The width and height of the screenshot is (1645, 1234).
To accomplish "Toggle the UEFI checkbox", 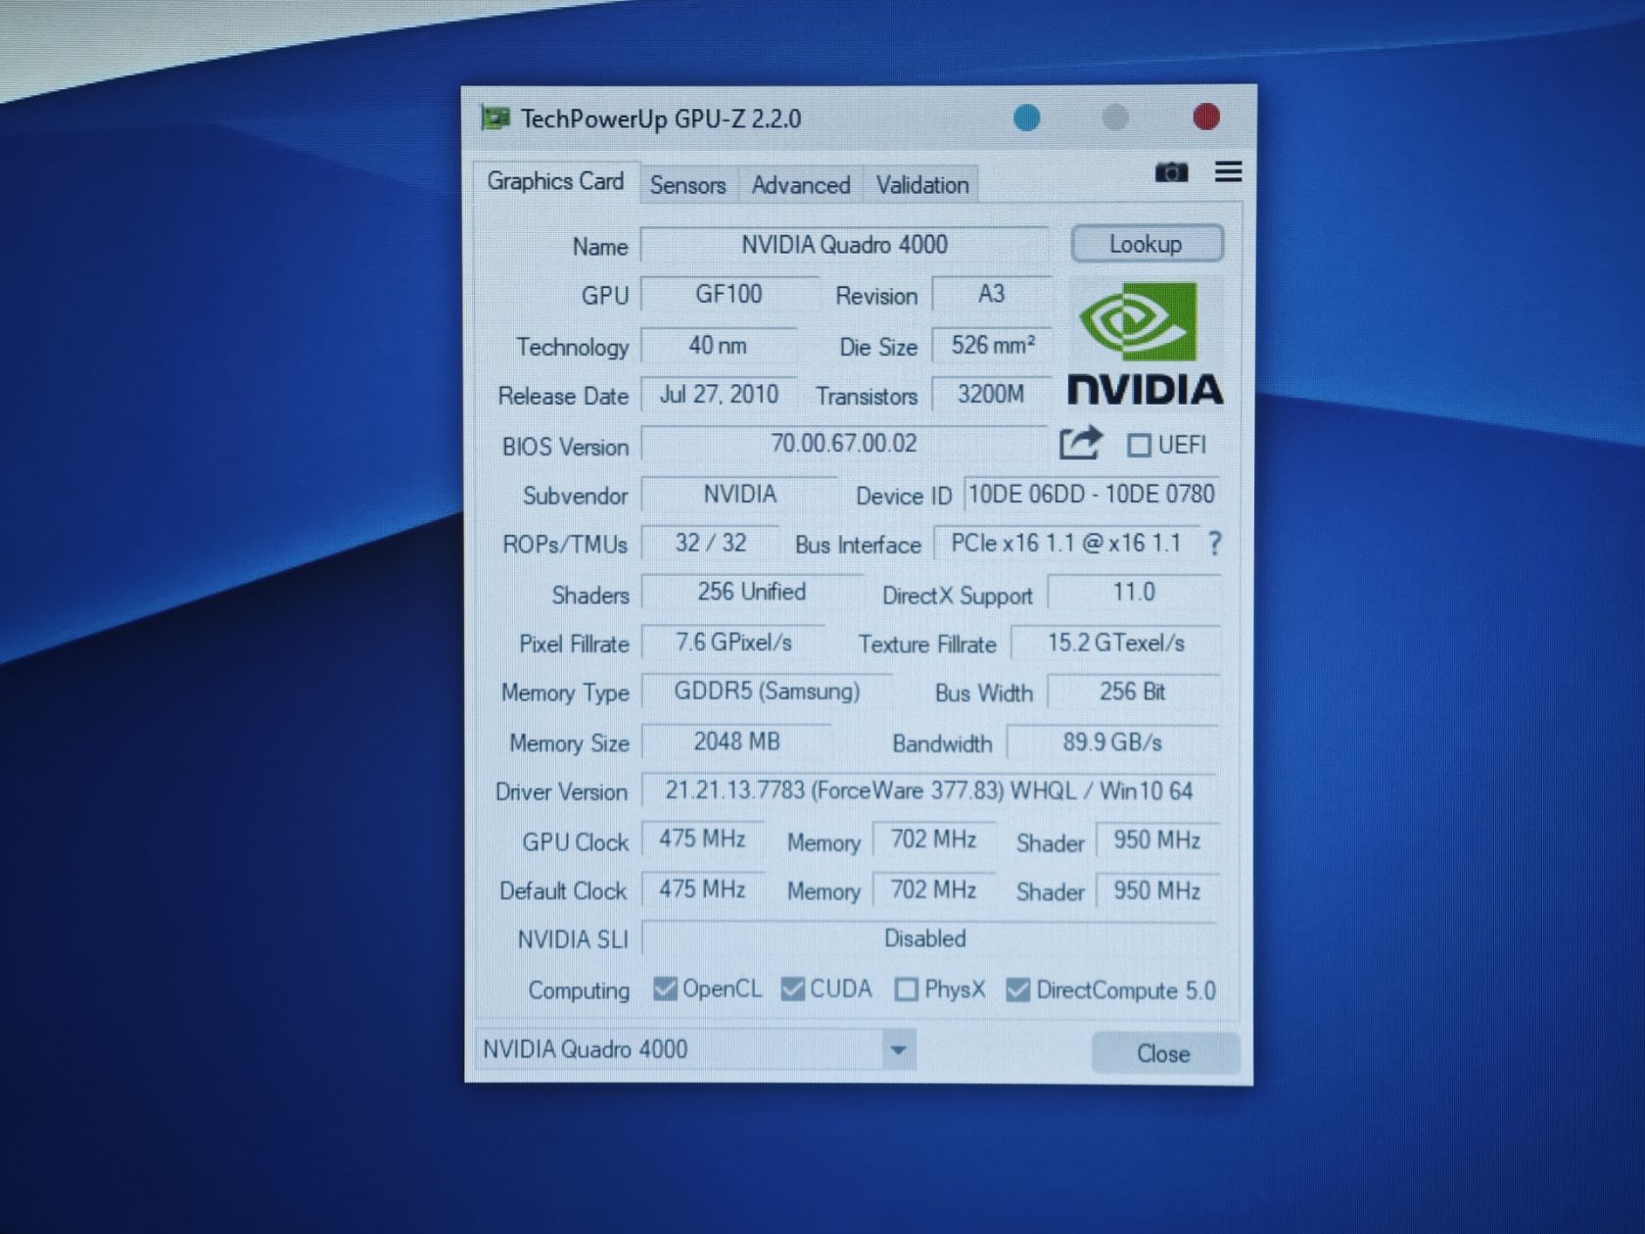I will point(1139,446).
